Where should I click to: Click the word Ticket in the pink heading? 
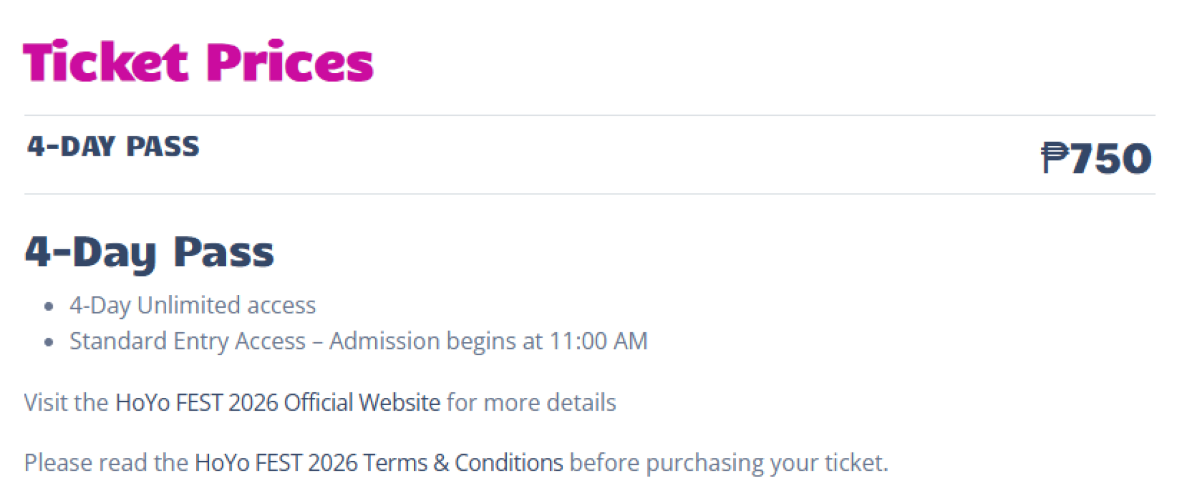coord(105,61)
